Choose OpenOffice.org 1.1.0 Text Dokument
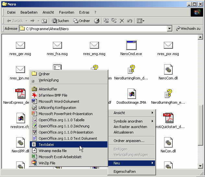 tap(69, 138)
